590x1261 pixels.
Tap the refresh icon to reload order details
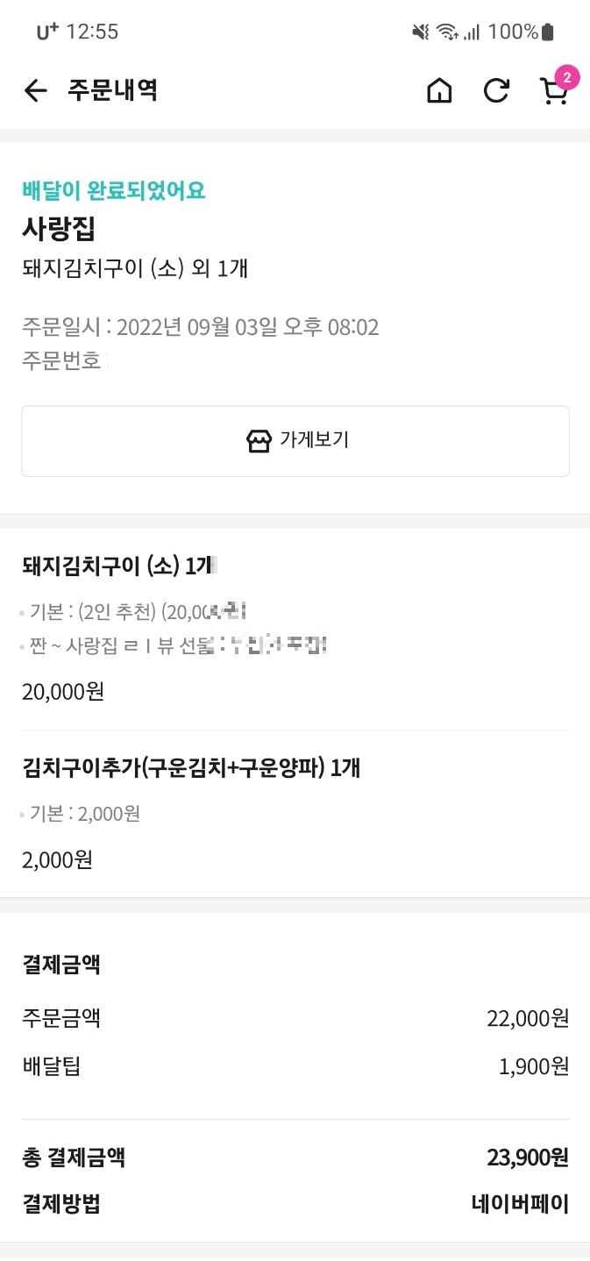point(496,90)
